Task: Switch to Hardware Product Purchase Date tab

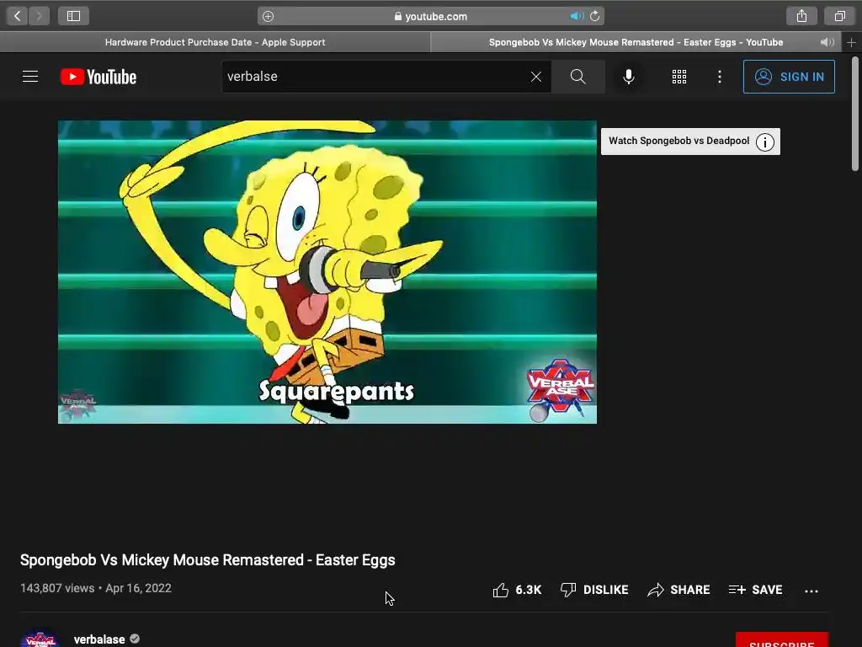Action: pos(215,42)
